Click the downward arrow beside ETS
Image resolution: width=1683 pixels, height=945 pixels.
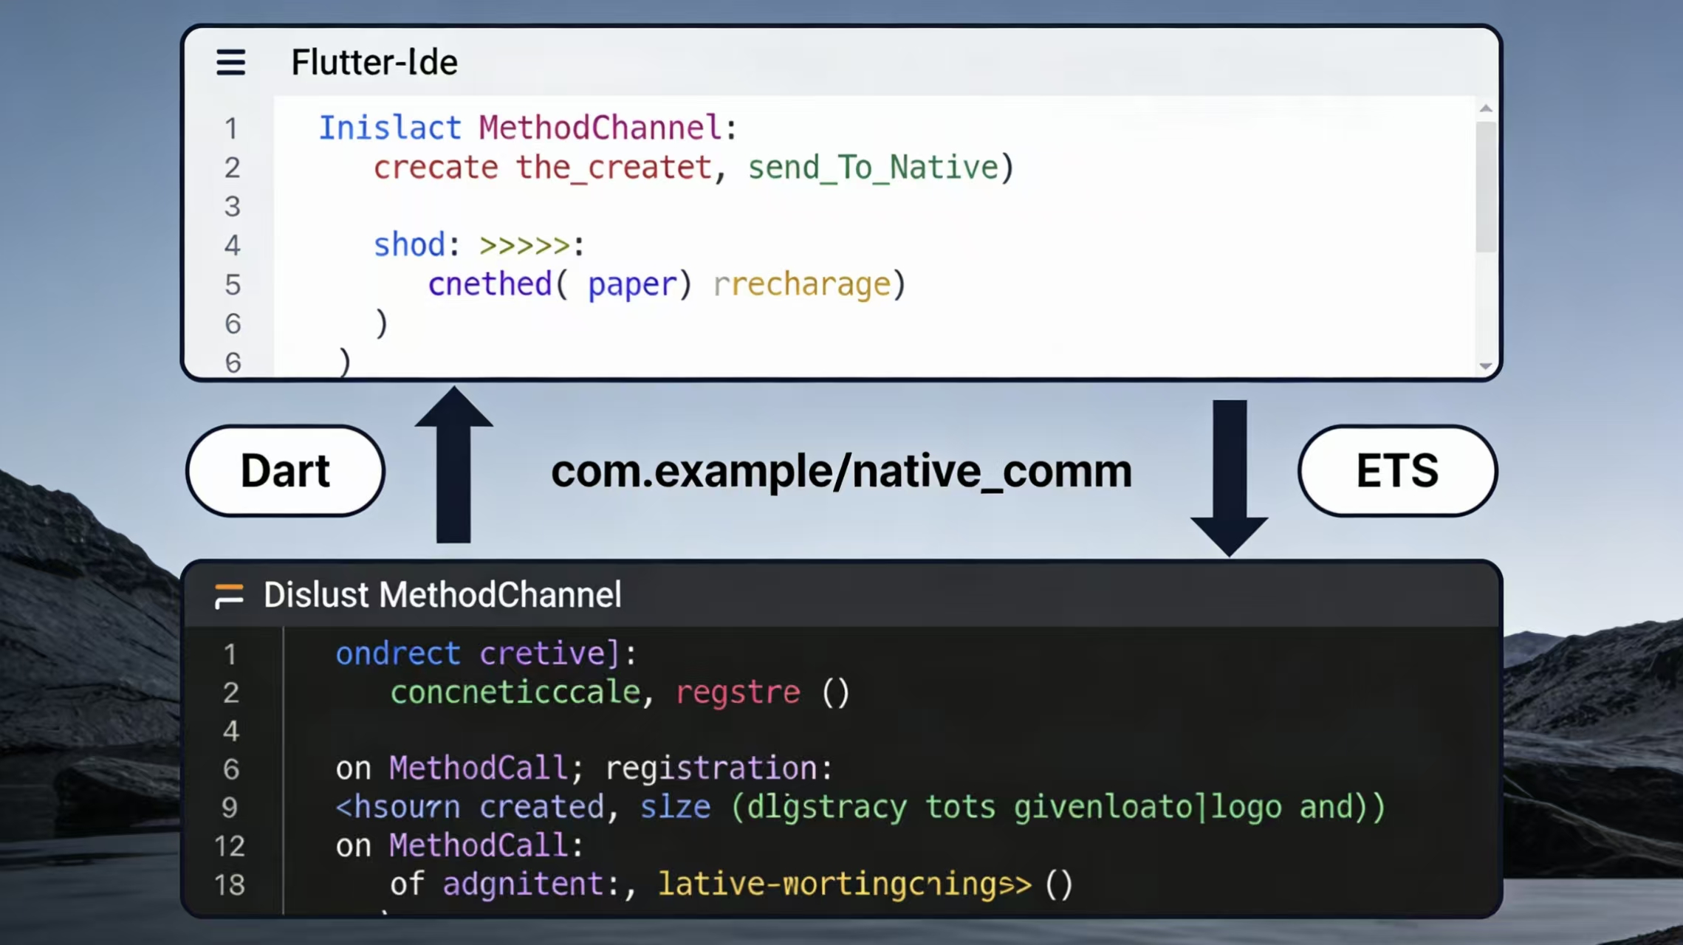(x=1229, y=478)
